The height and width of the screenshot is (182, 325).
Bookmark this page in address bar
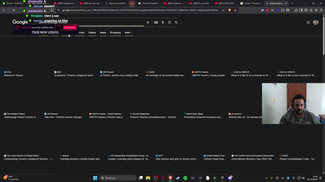click(52, 10)
